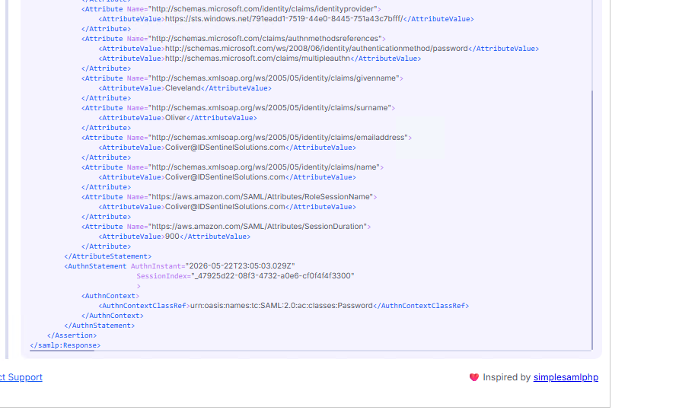This screenshot has height=410, width=695.
Task: Click the authenticationmethod/password attribute value
Action: click(x=317, y=49)
